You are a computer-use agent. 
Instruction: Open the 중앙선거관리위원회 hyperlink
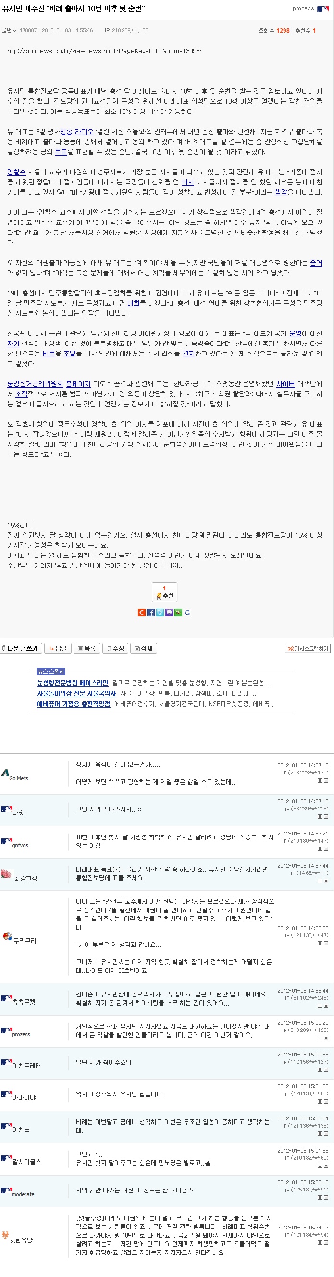click(x=35, y=384)
